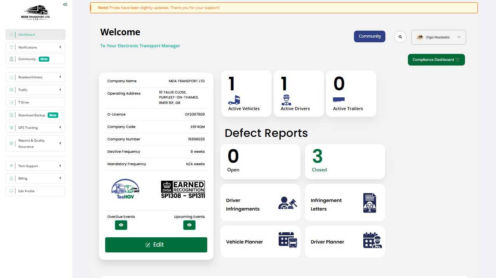
Task: Click the Driver Planner calendar icon
Action: pos(372,240)
